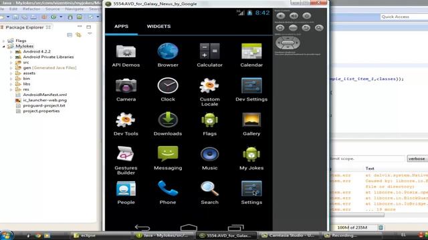The image size is (428, 240).
Task: Click the emulator volume up hardware button
Action: pyautogui.click(x=294, y=16)
